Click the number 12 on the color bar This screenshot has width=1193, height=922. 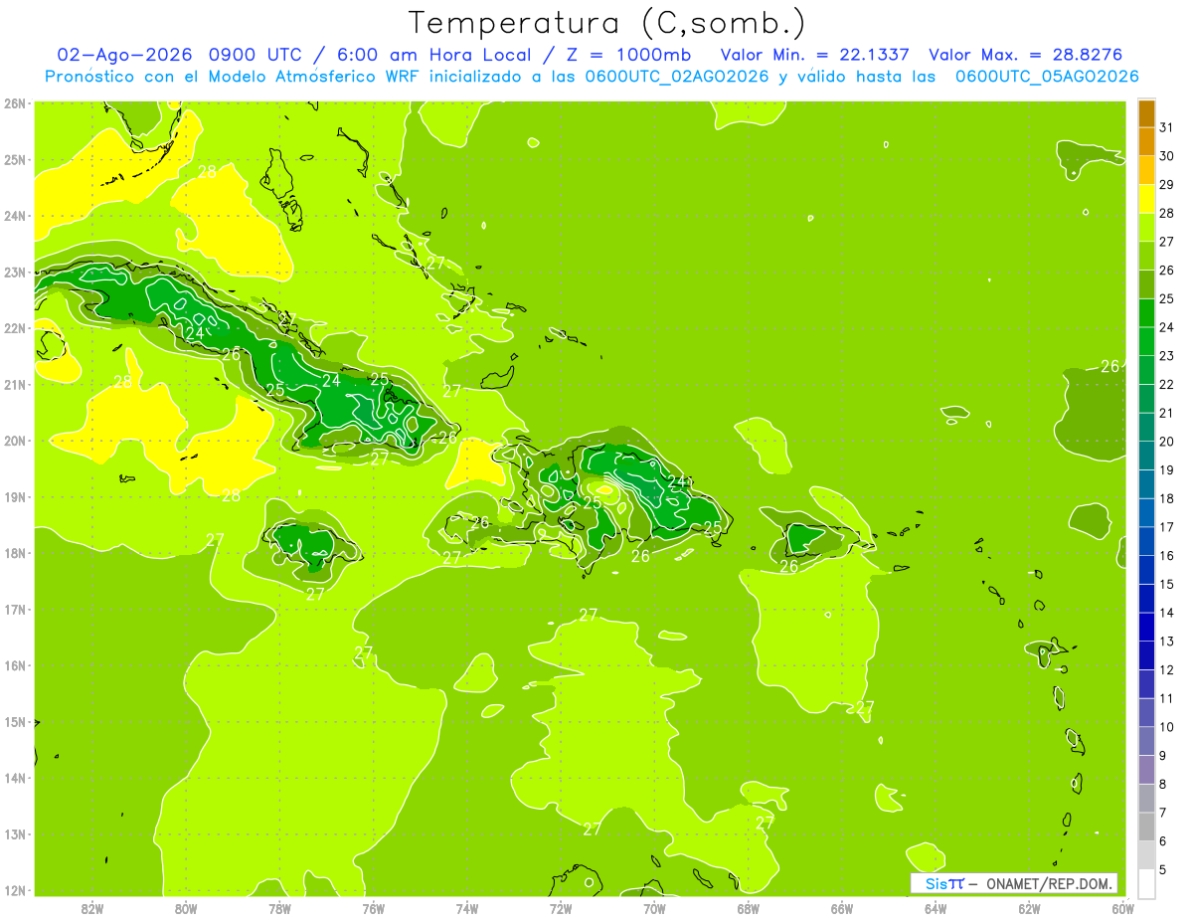pos(1166,669)
